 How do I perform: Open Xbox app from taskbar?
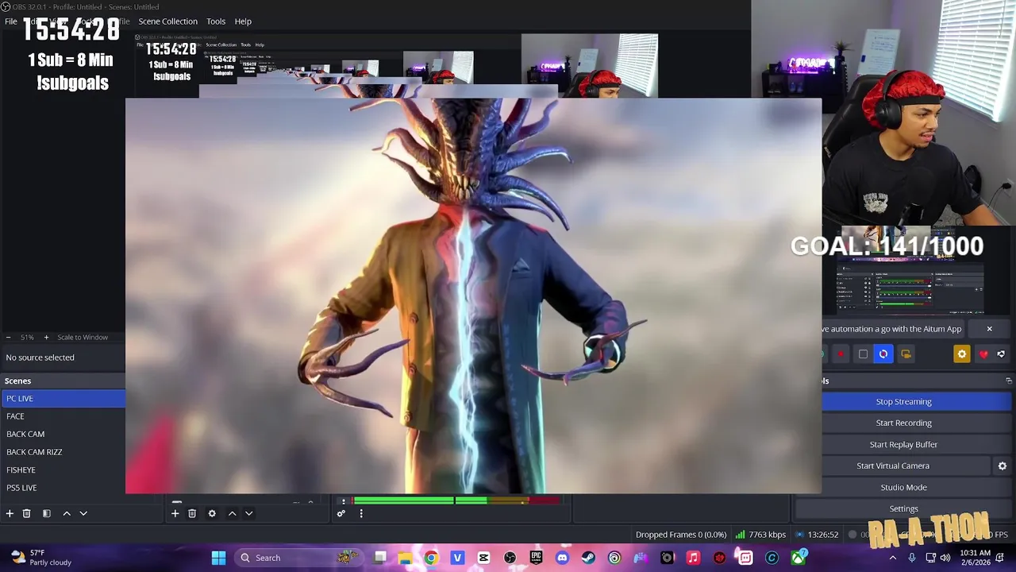point(798,558)
